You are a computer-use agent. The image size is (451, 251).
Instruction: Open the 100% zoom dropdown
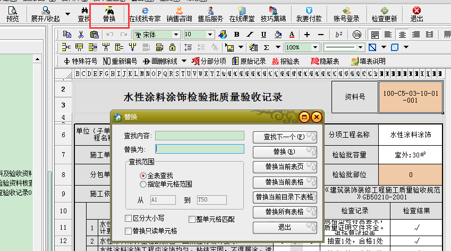tap(315, 47)
